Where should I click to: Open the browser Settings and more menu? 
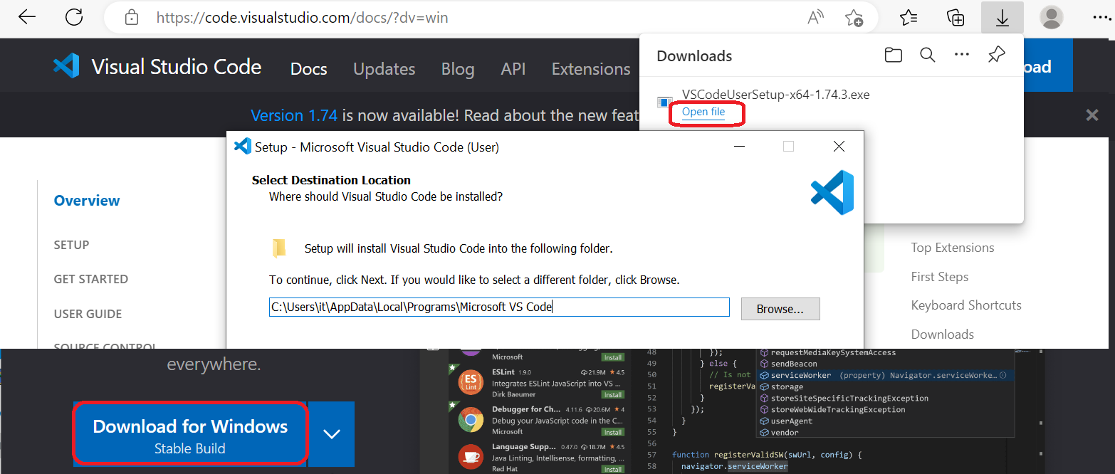(1101, 17)
